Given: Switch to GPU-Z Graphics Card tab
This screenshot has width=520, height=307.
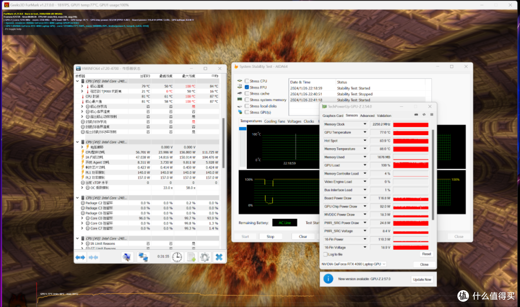Looking at the screenshot, I should pos(333,115).
